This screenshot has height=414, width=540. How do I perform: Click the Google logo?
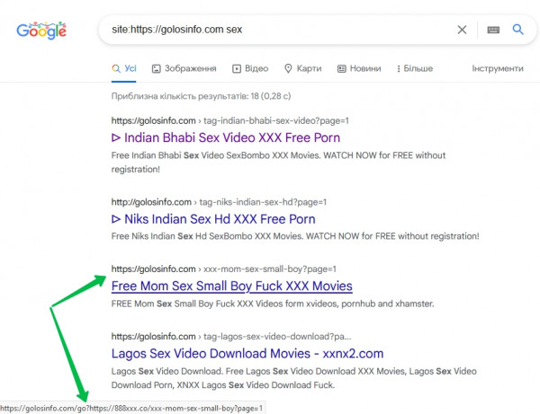pyautogui.click(x=41, y=31)
